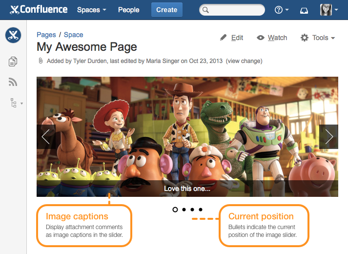Screen dimensions: 348x254
Task: Open the help question-mark menu
Action: tap(282, 10)
